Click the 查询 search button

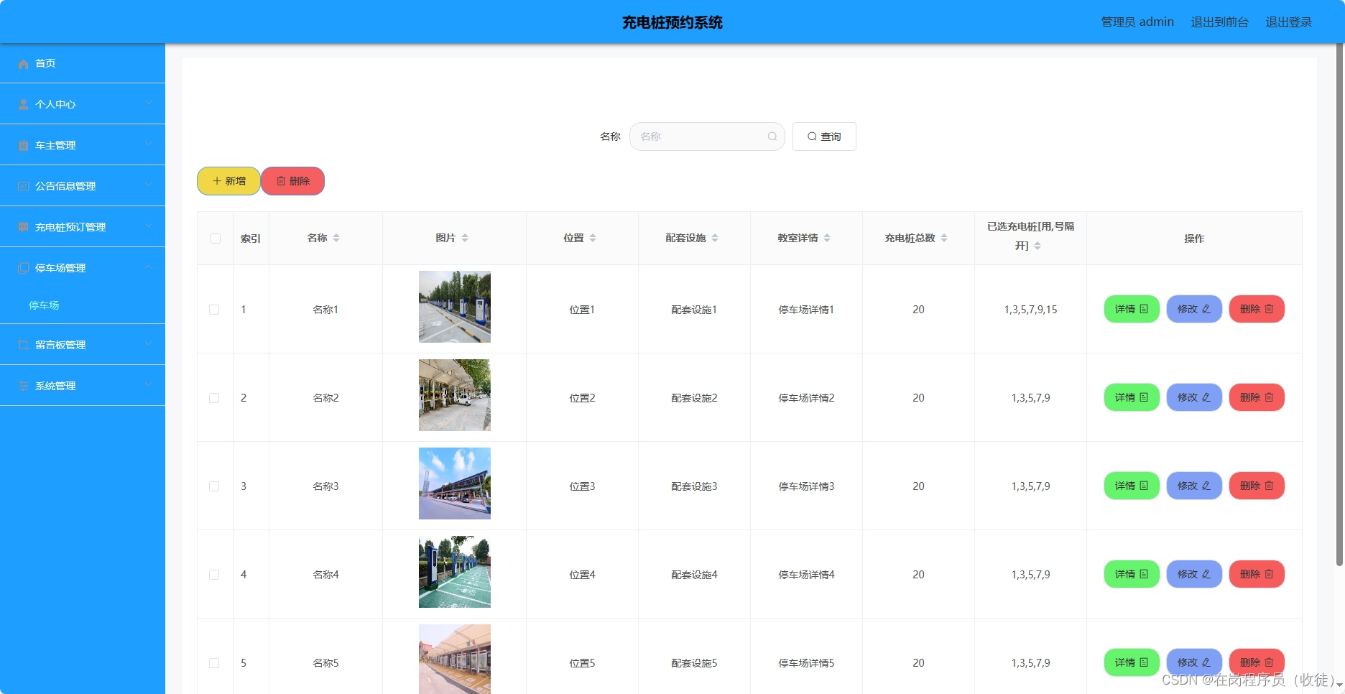[x=824, y=137]
